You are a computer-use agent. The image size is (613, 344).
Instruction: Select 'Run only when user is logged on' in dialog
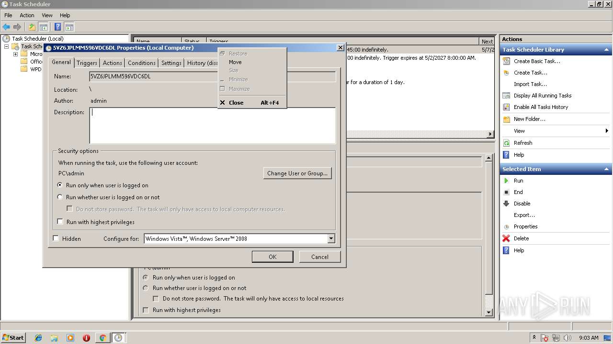pos(60,185)
